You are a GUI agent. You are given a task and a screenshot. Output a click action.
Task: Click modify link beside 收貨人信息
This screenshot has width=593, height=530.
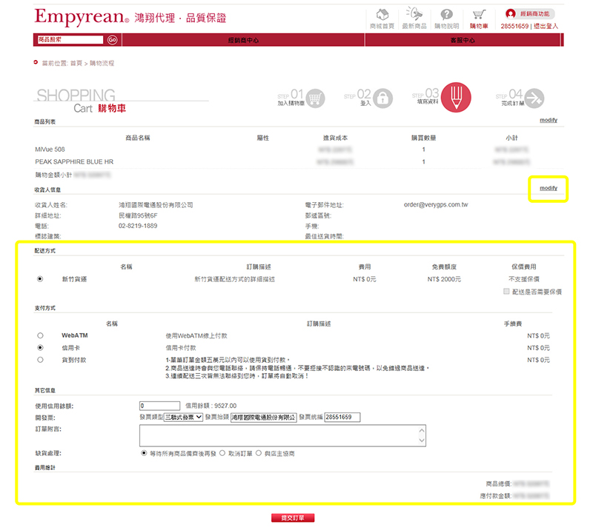(548, 189)
